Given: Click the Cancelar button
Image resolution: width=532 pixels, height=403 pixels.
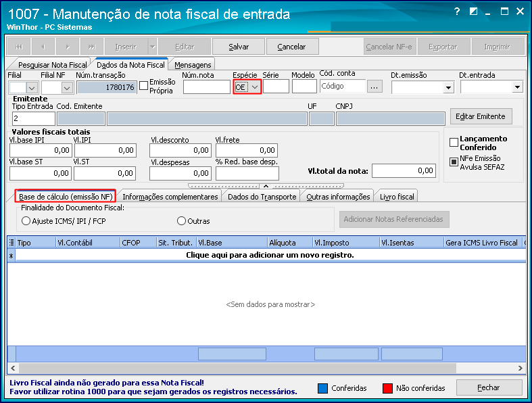Looking at the screenshot, I should 292,47.
